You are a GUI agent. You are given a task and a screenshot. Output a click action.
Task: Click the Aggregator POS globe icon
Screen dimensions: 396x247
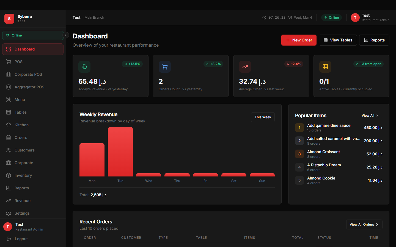pos(9,87)
